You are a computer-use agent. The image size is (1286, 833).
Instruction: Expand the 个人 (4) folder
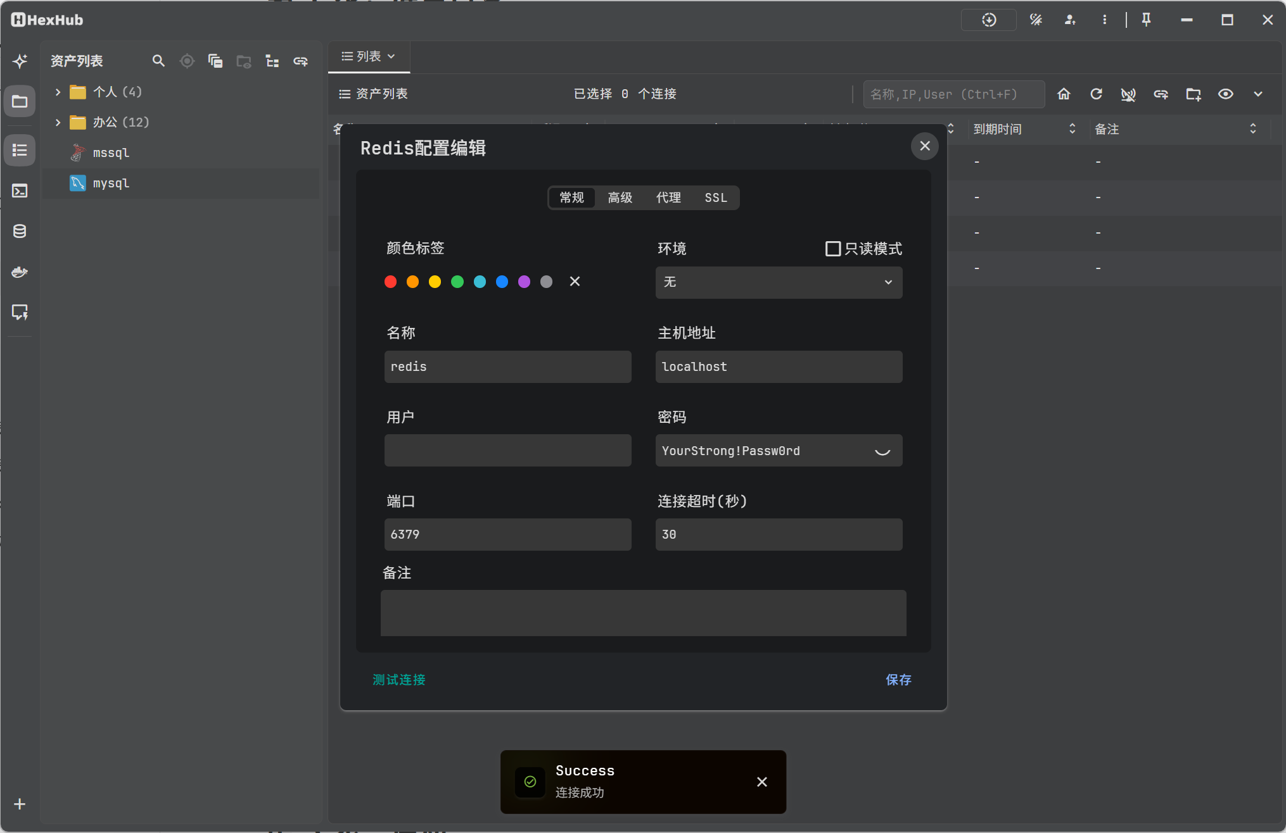[58, 92]
